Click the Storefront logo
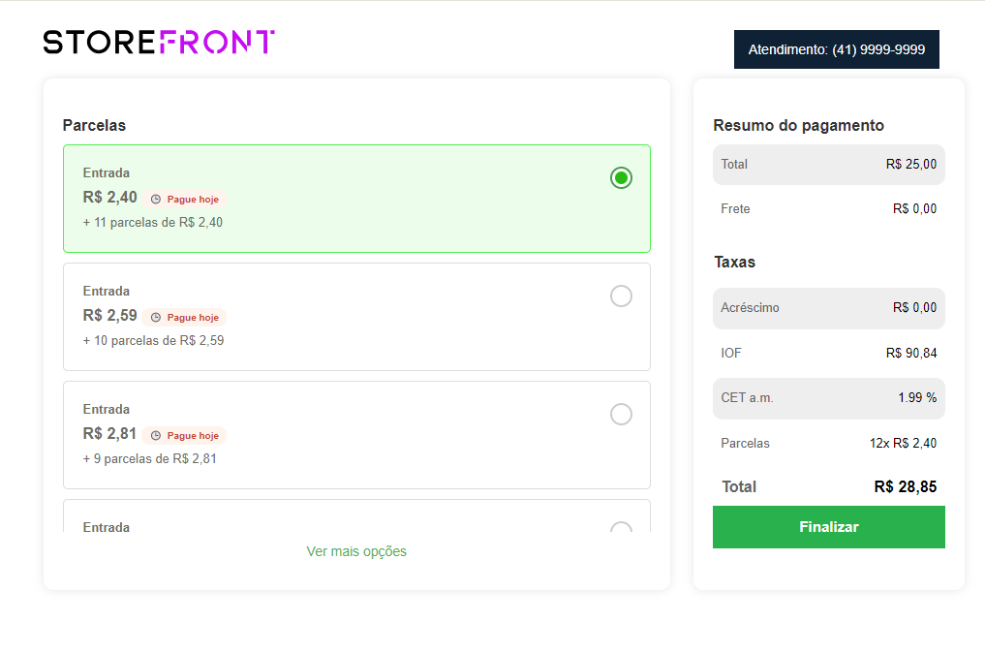 [158, 42]
